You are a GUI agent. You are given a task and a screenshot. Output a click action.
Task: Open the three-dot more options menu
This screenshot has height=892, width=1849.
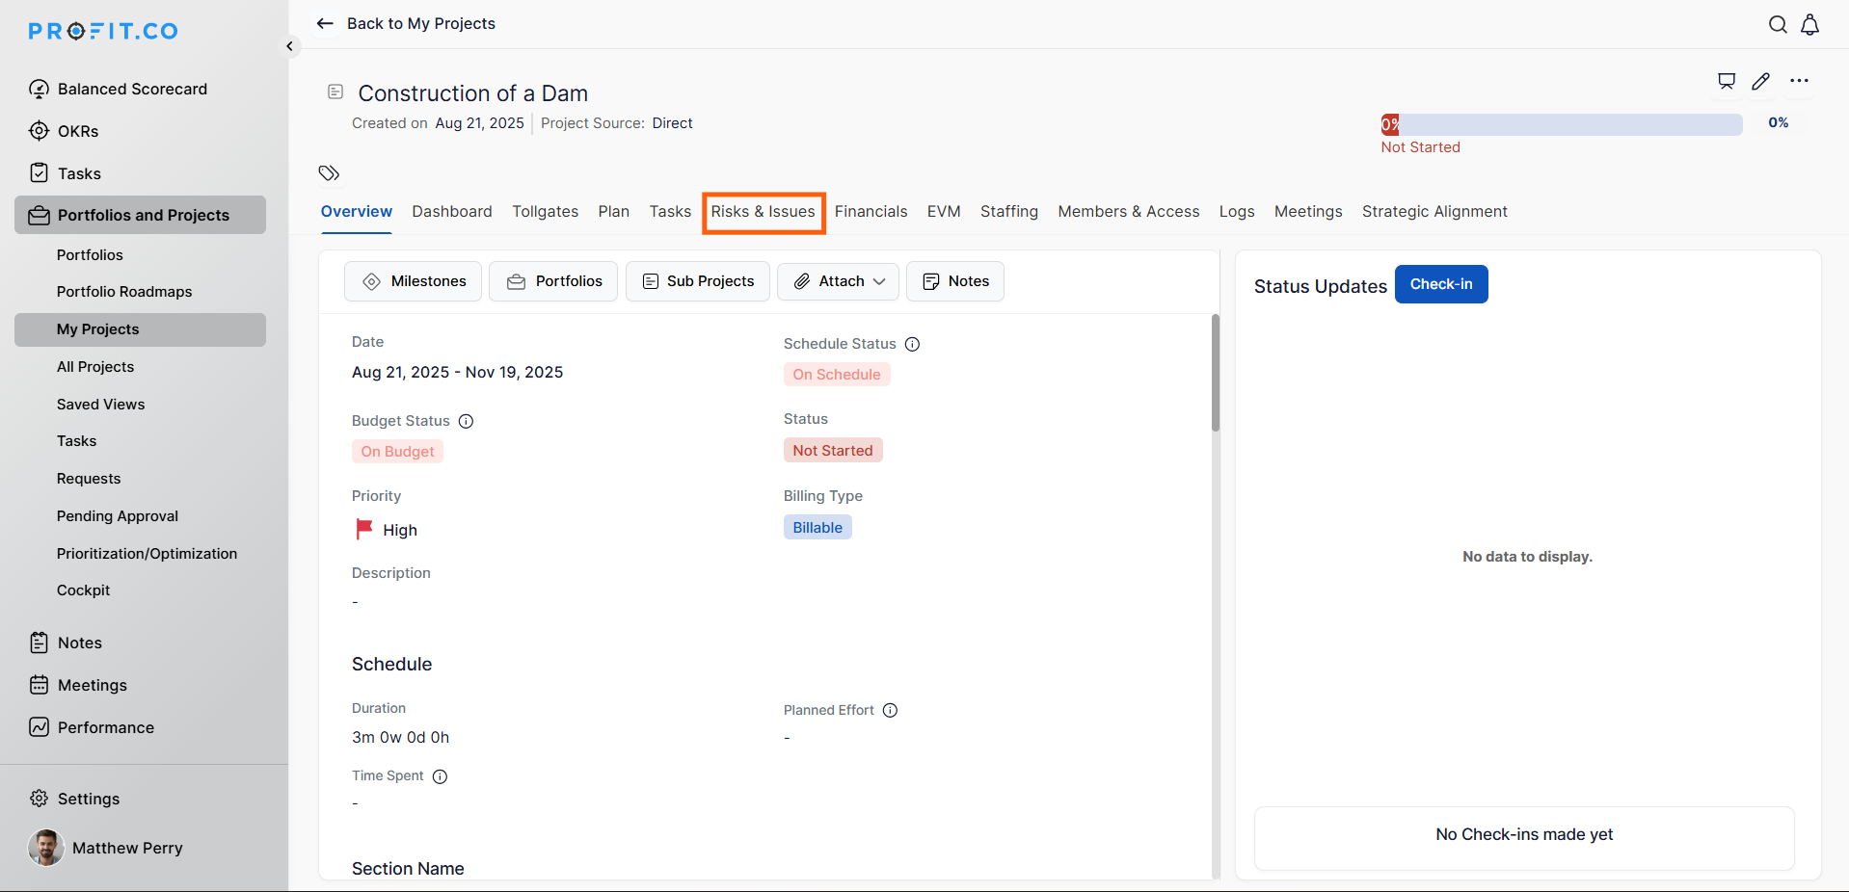[x=1799, y=81]
